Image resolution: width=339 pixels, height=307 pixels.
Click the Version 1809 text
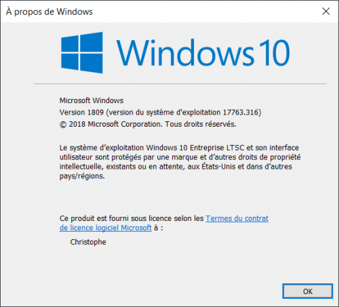81,112
